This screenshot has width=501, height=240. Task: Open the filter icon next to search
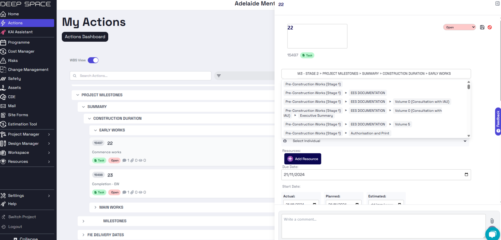219,76
